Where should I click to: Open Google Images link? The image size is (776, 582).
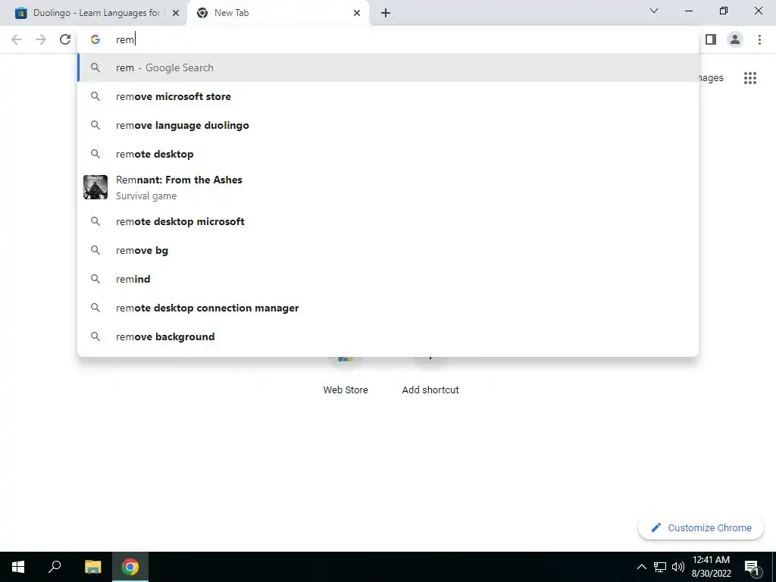click(x=711, y=78)
